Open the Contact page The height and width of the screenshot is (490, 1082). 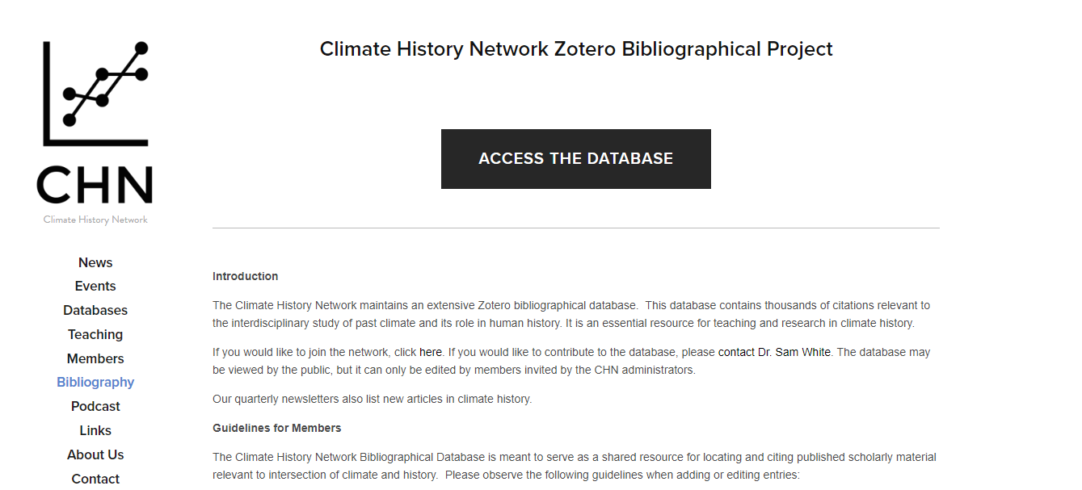pos(95,480)
